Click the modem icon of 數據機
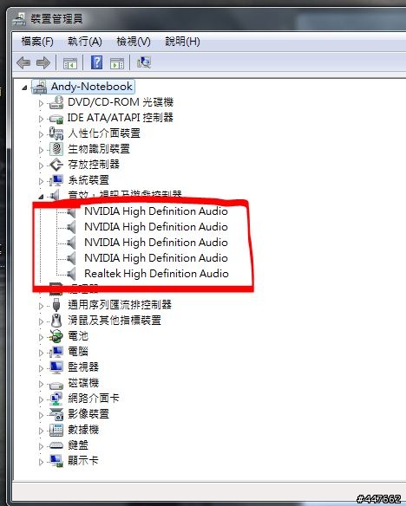The image size is (406, 506). pos(56,430)
